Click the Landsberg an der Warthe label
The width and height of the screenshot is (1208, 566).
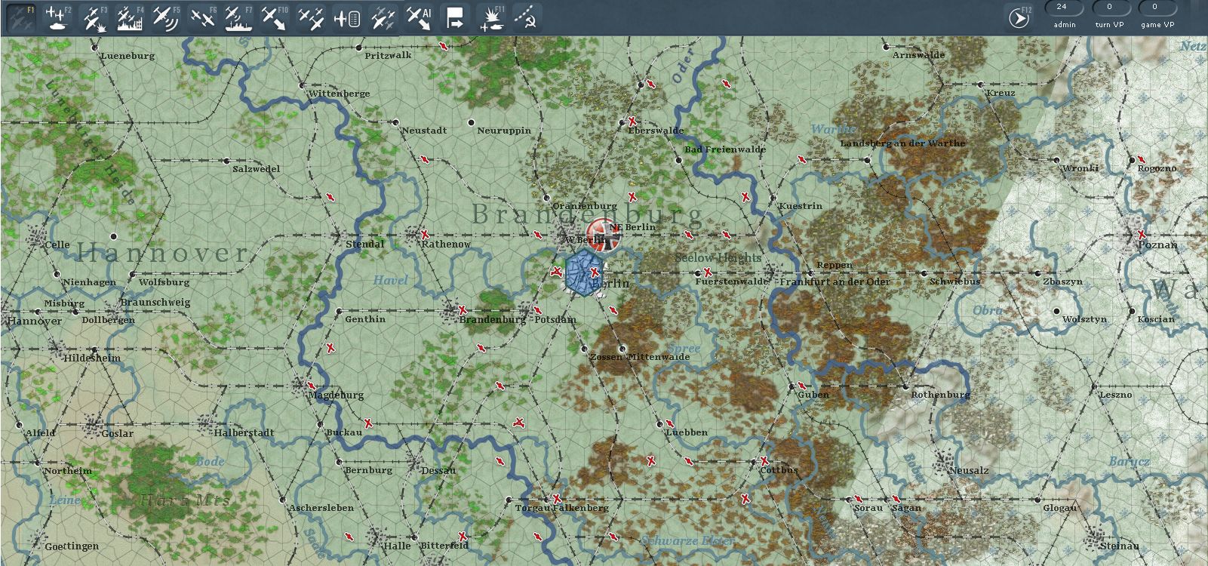click(x=902, y=143)
